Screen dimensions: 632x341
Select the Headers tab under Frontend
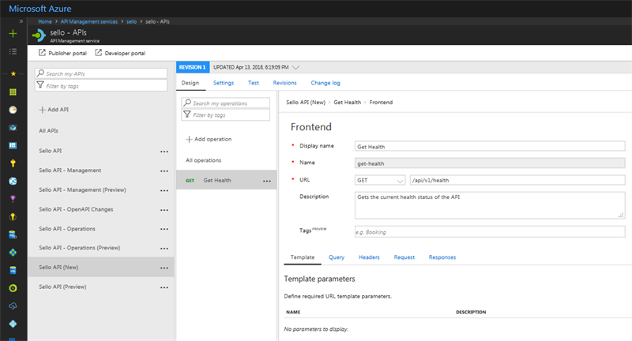369,257
